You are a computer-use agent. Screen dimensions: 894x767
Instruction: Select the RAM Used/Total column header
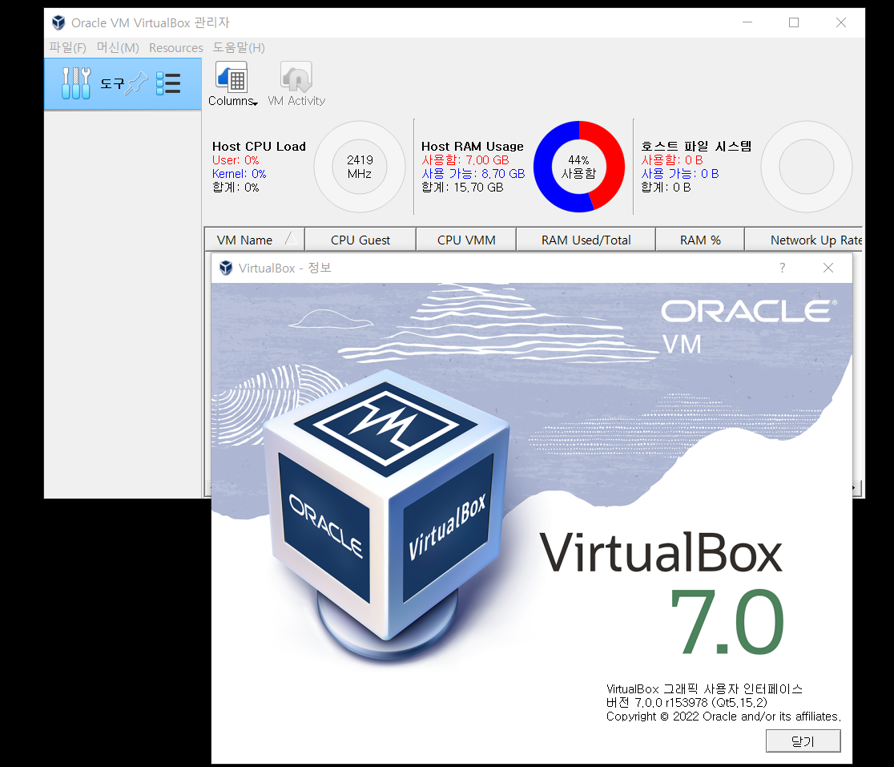[586, 239]
